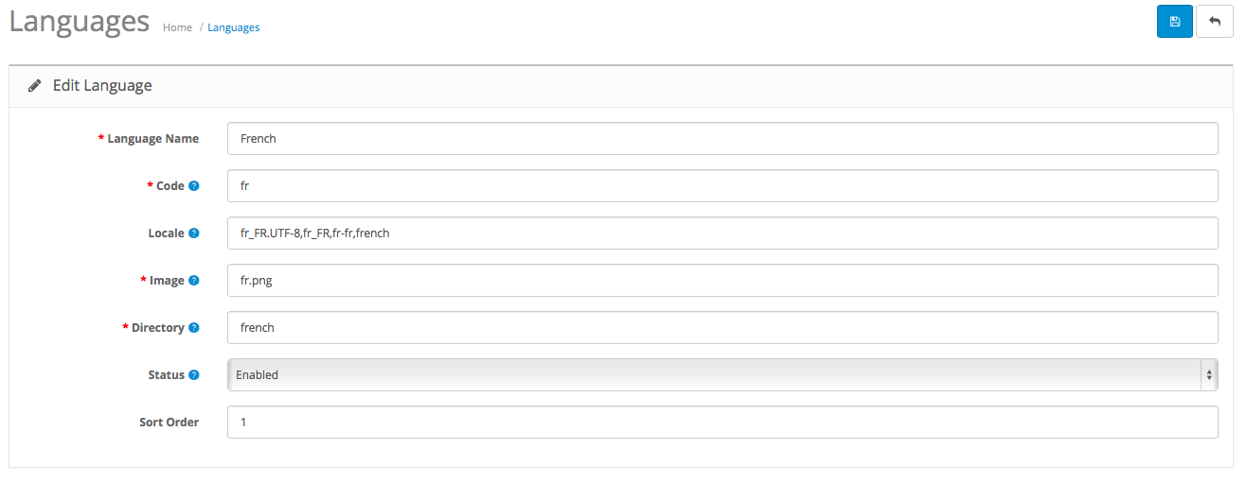The width and height of the screenshot is (1247, 484).
Task: Click help icon next to Code label
Action: click(x=194, y=186)
